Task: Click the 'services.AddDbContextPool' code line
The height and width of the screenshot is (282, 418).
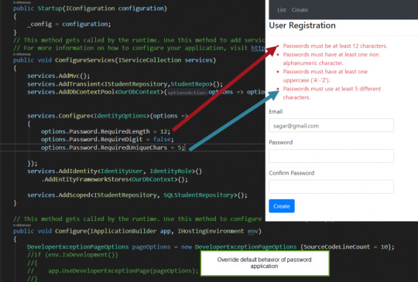Action: click(x=146, y=92)
